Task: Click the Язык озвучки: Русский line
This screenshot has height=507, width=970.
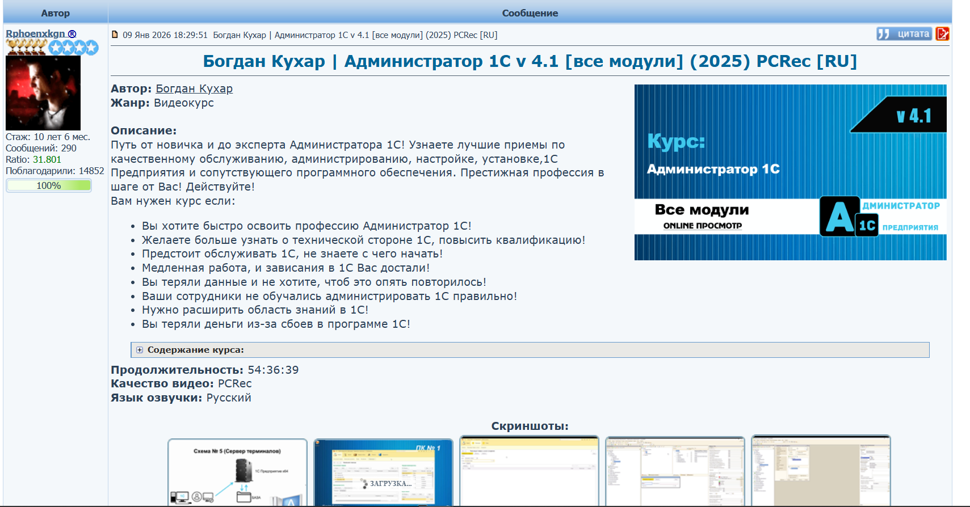Action: 181,398
